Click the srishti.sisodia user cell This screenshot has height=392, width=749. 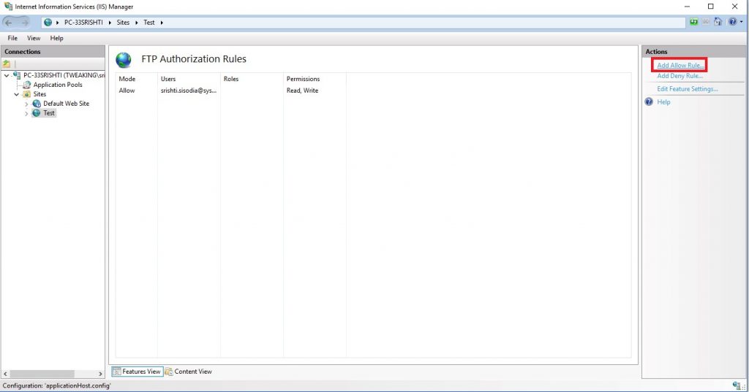coord(189,91)
